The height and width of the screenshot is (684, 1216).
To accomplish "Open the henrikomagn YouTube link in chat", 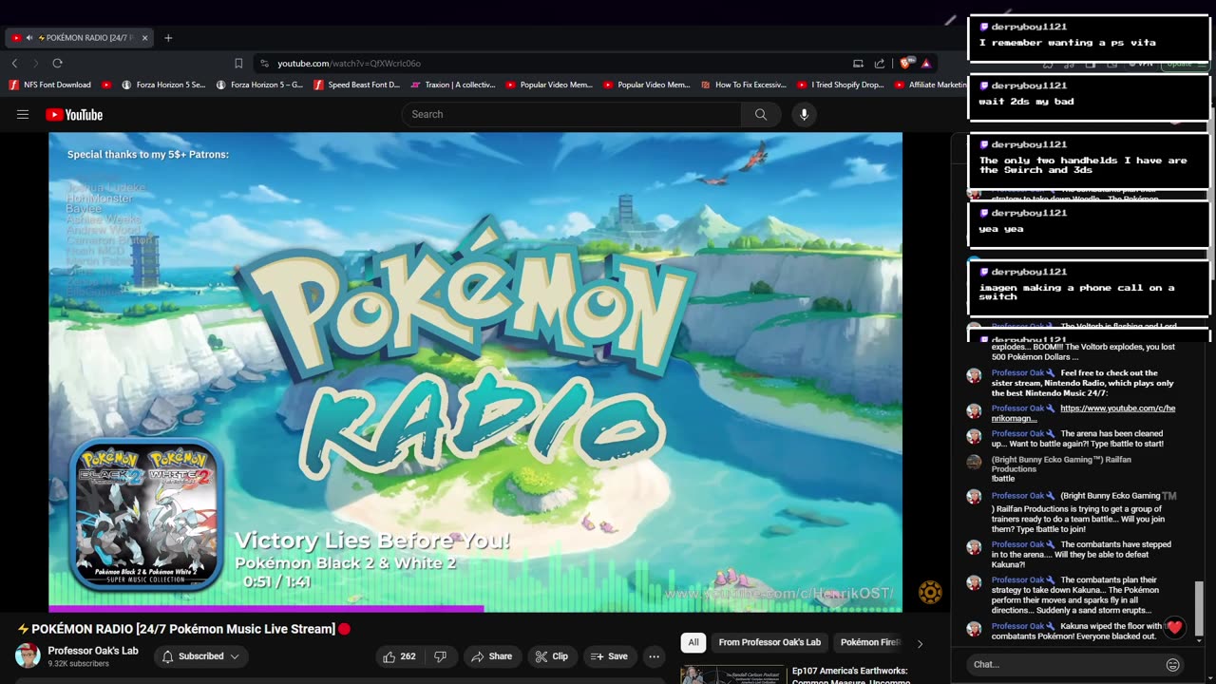I will tap(1083, 413).
